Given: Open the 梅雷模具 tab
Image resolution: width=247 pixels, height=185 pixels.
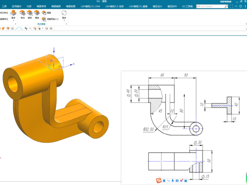Looking at the screenshot, I should click(56, 6).
